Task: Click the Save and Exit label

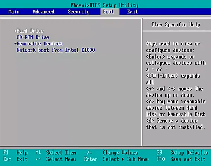Action: click(188, 159)
